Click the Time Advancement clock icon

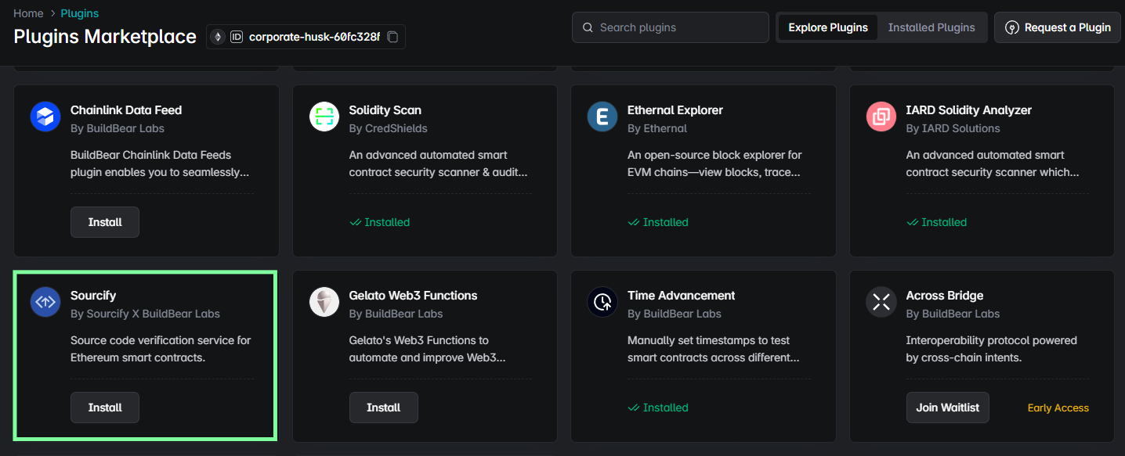click(x=602, y=303)
